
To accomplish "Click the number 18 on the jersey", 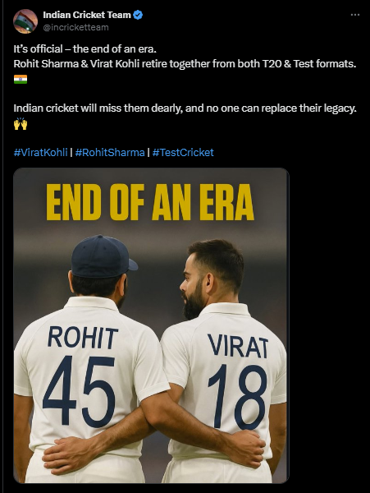I will pos(238,397).
